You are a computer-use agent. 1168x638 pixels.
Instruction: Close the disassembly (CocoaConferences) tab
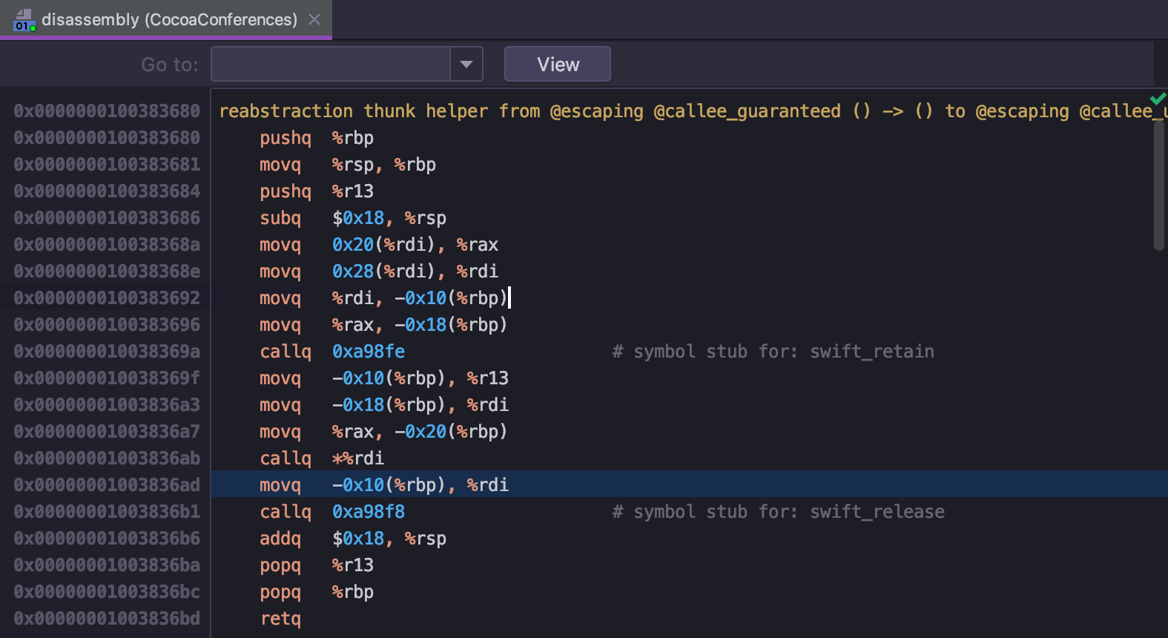pos(314,19)
